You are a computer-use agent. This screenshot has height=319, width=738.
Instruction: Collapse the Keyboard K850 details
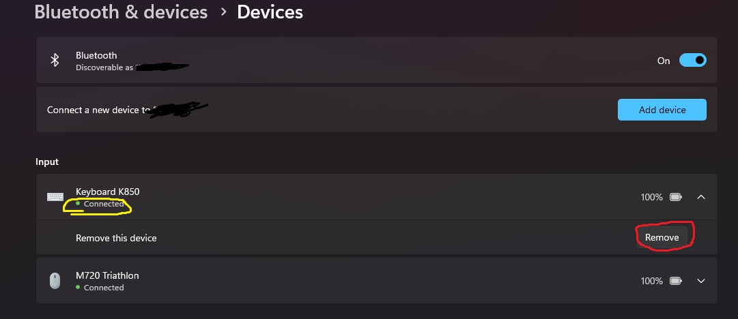pos(701,197)
